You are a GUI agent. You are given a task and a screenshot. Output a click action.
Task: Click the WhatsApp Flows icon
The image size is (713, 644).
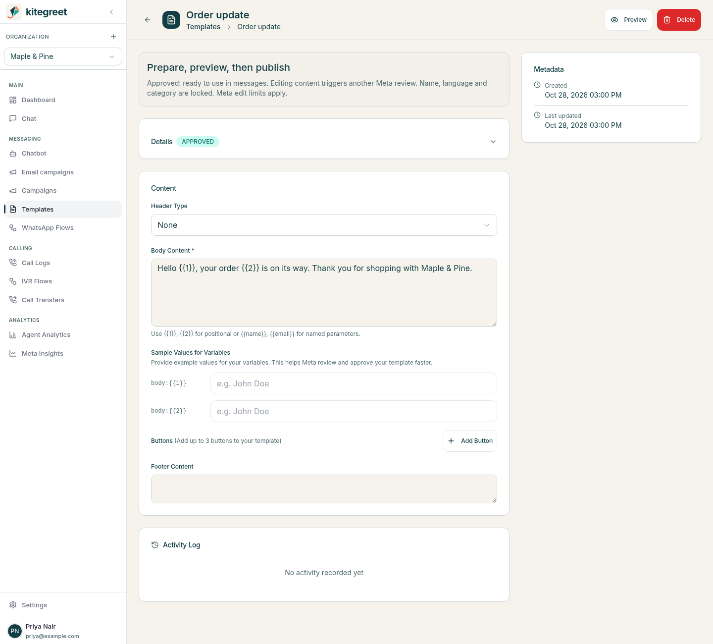pyautogui.click(x=13, y=228)
